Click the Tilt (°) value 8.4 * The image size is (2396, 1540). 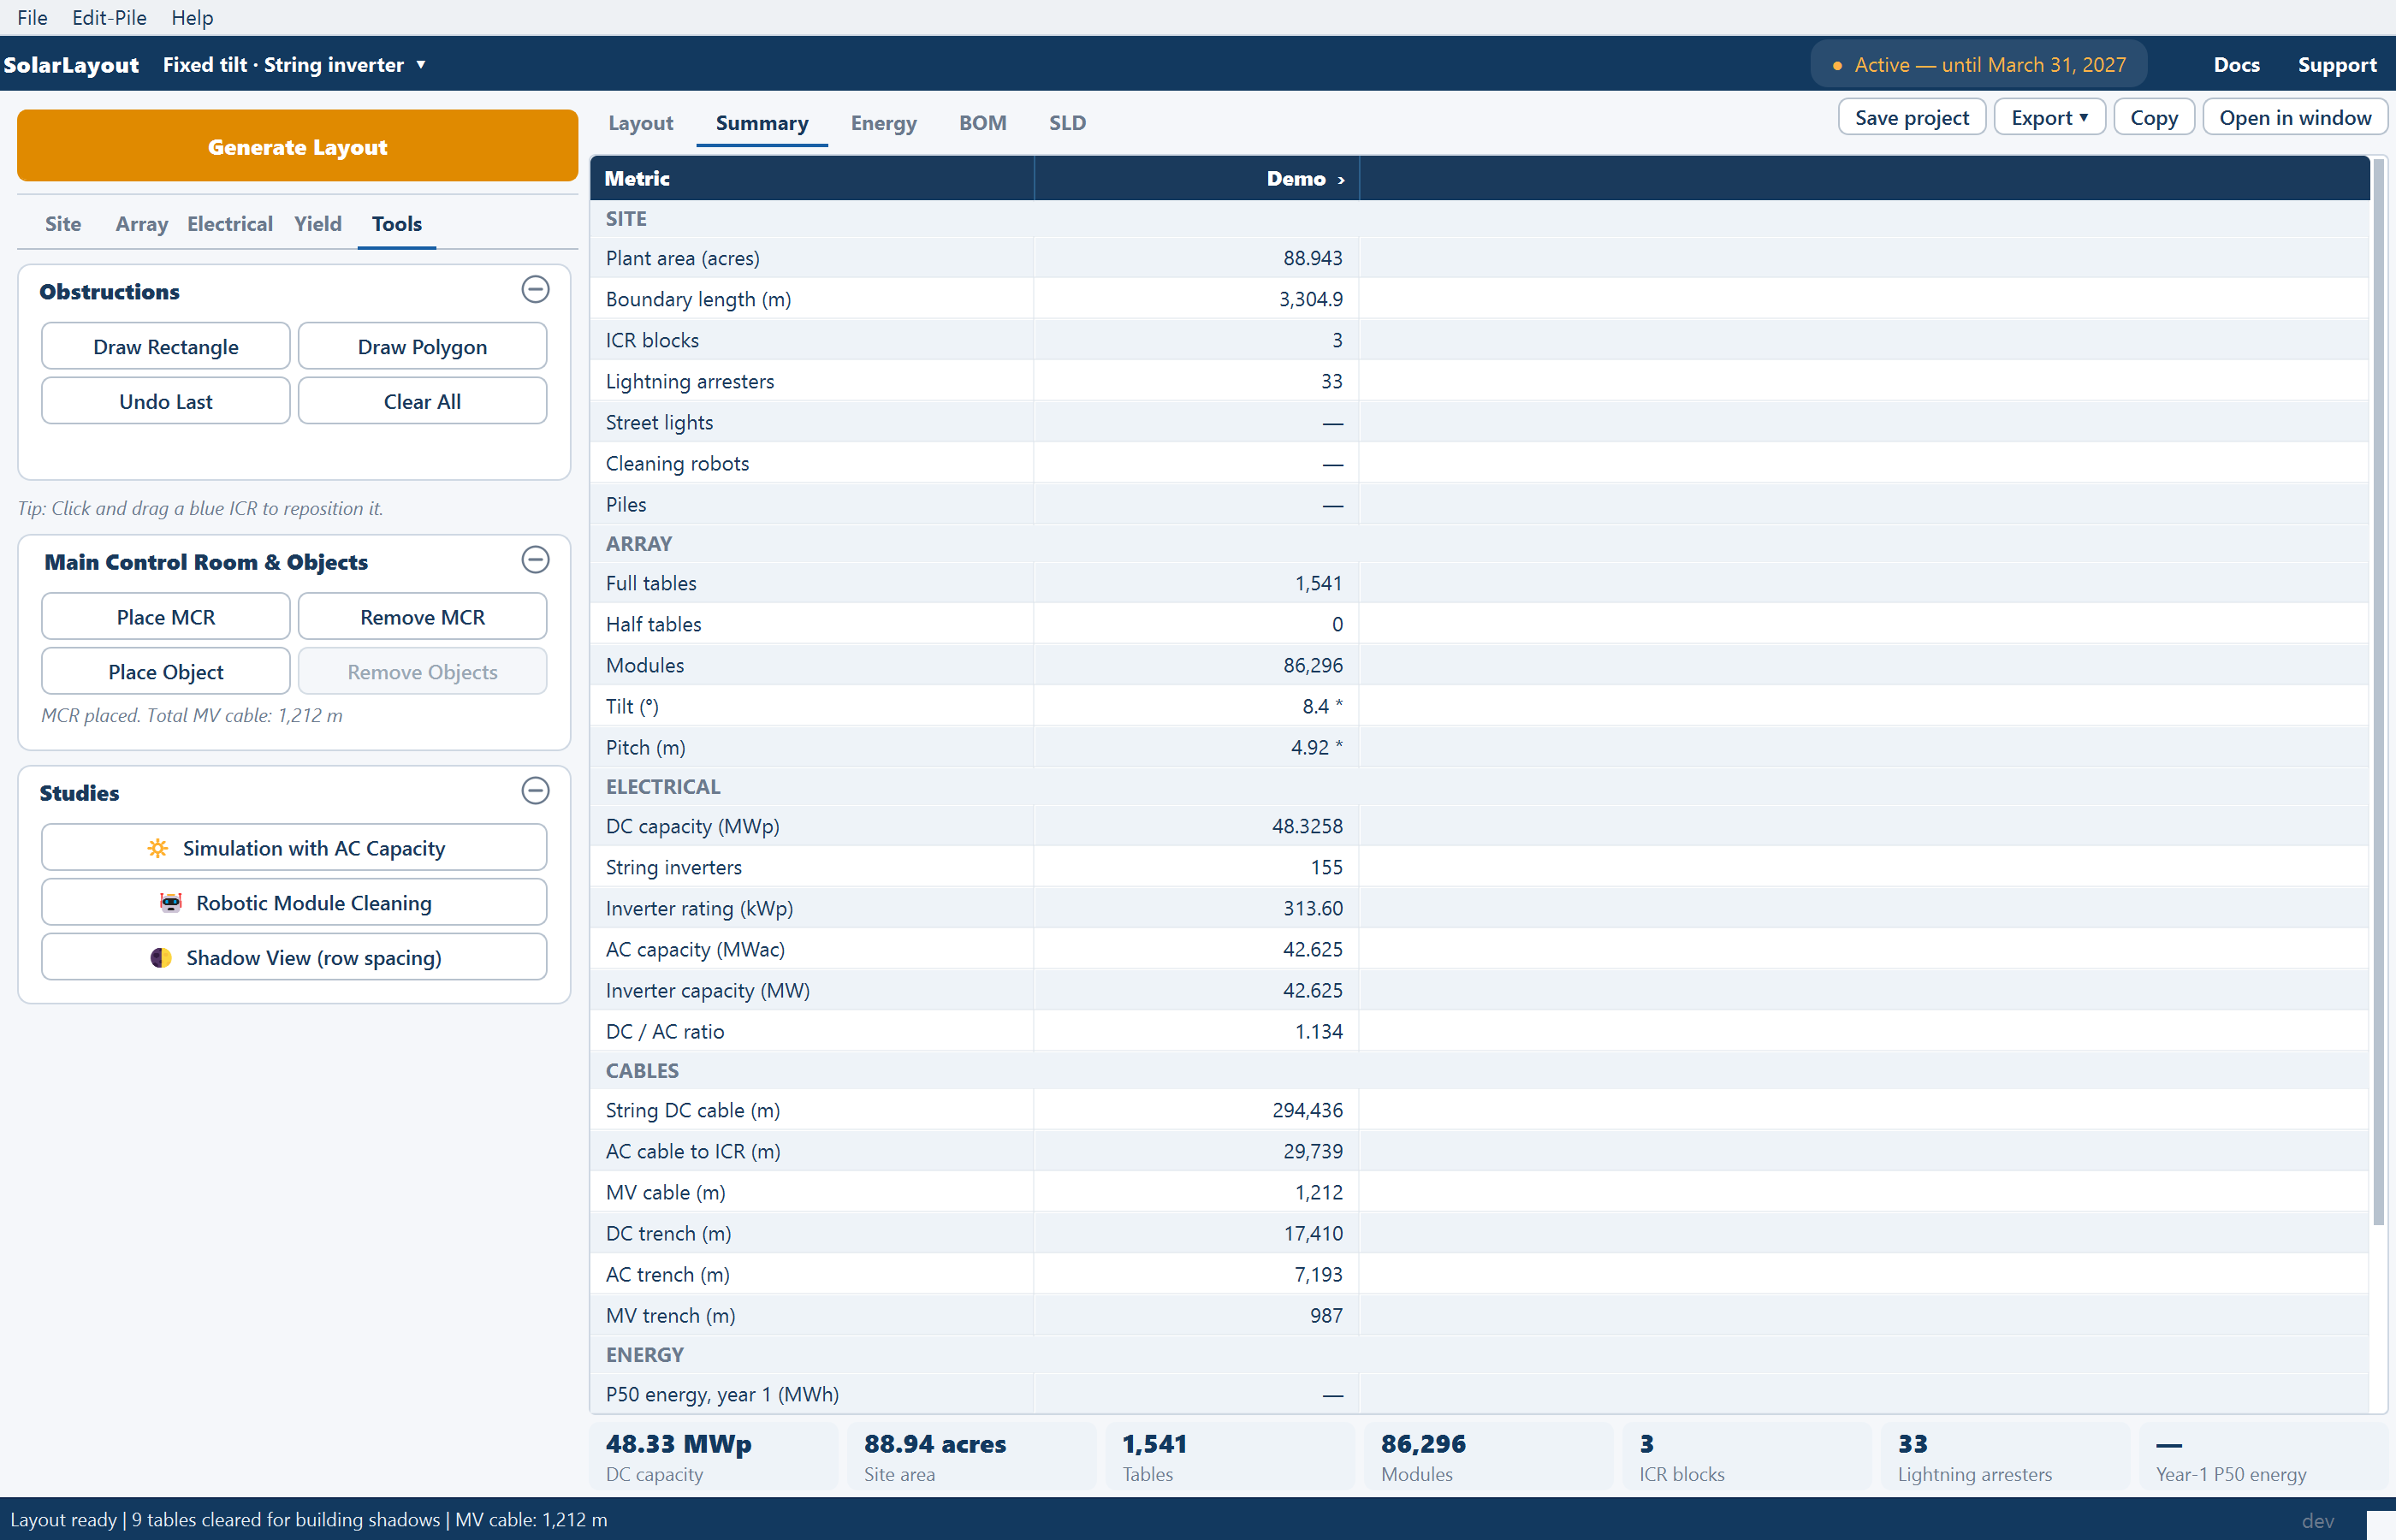click(1322, 706)
